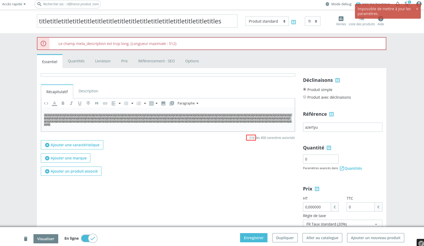The height and width of the screenshot is (246, 424).
Task: Expand numbered list dropdown arrow
Action: (x=145, y=103)
